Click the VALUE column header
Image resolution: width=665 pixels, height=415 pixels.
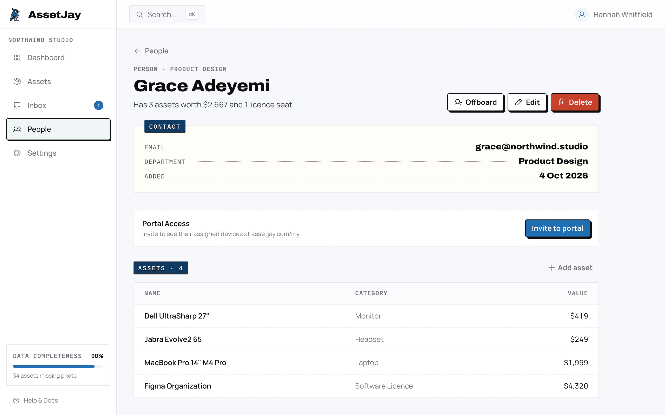coord(578,293)
